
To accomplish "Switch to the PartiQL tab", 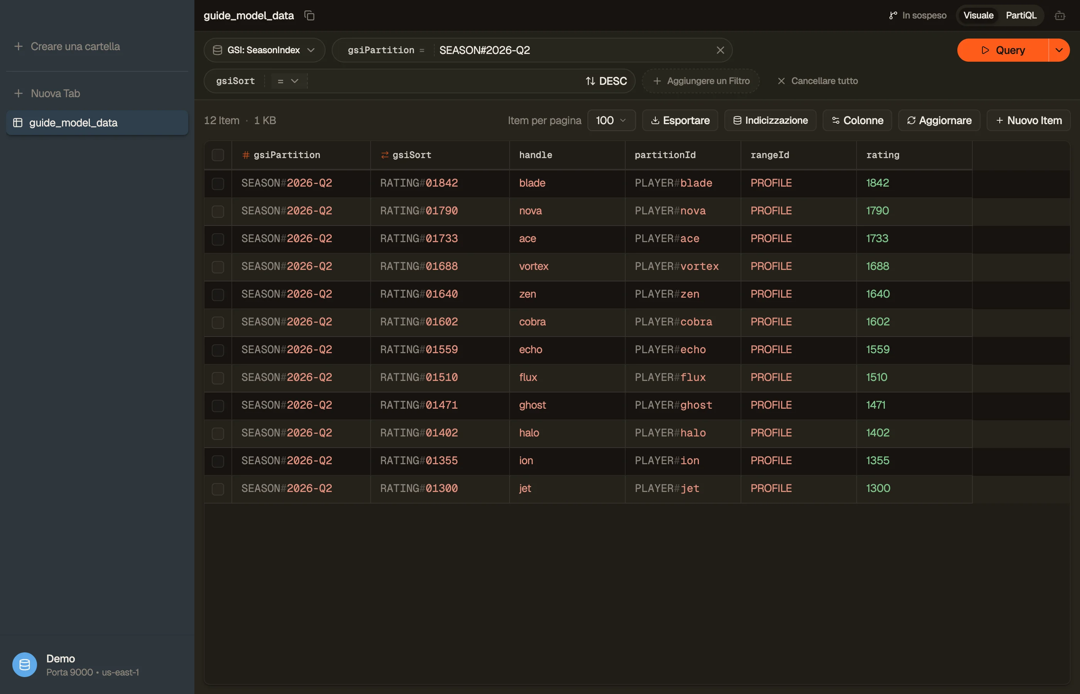I will [x=1021, y=15].
